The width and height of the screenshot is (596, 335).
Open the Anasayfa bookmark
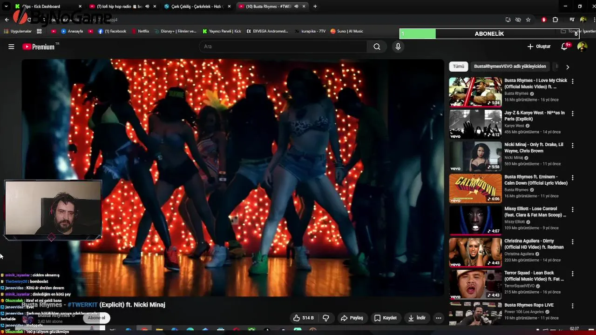72,31
